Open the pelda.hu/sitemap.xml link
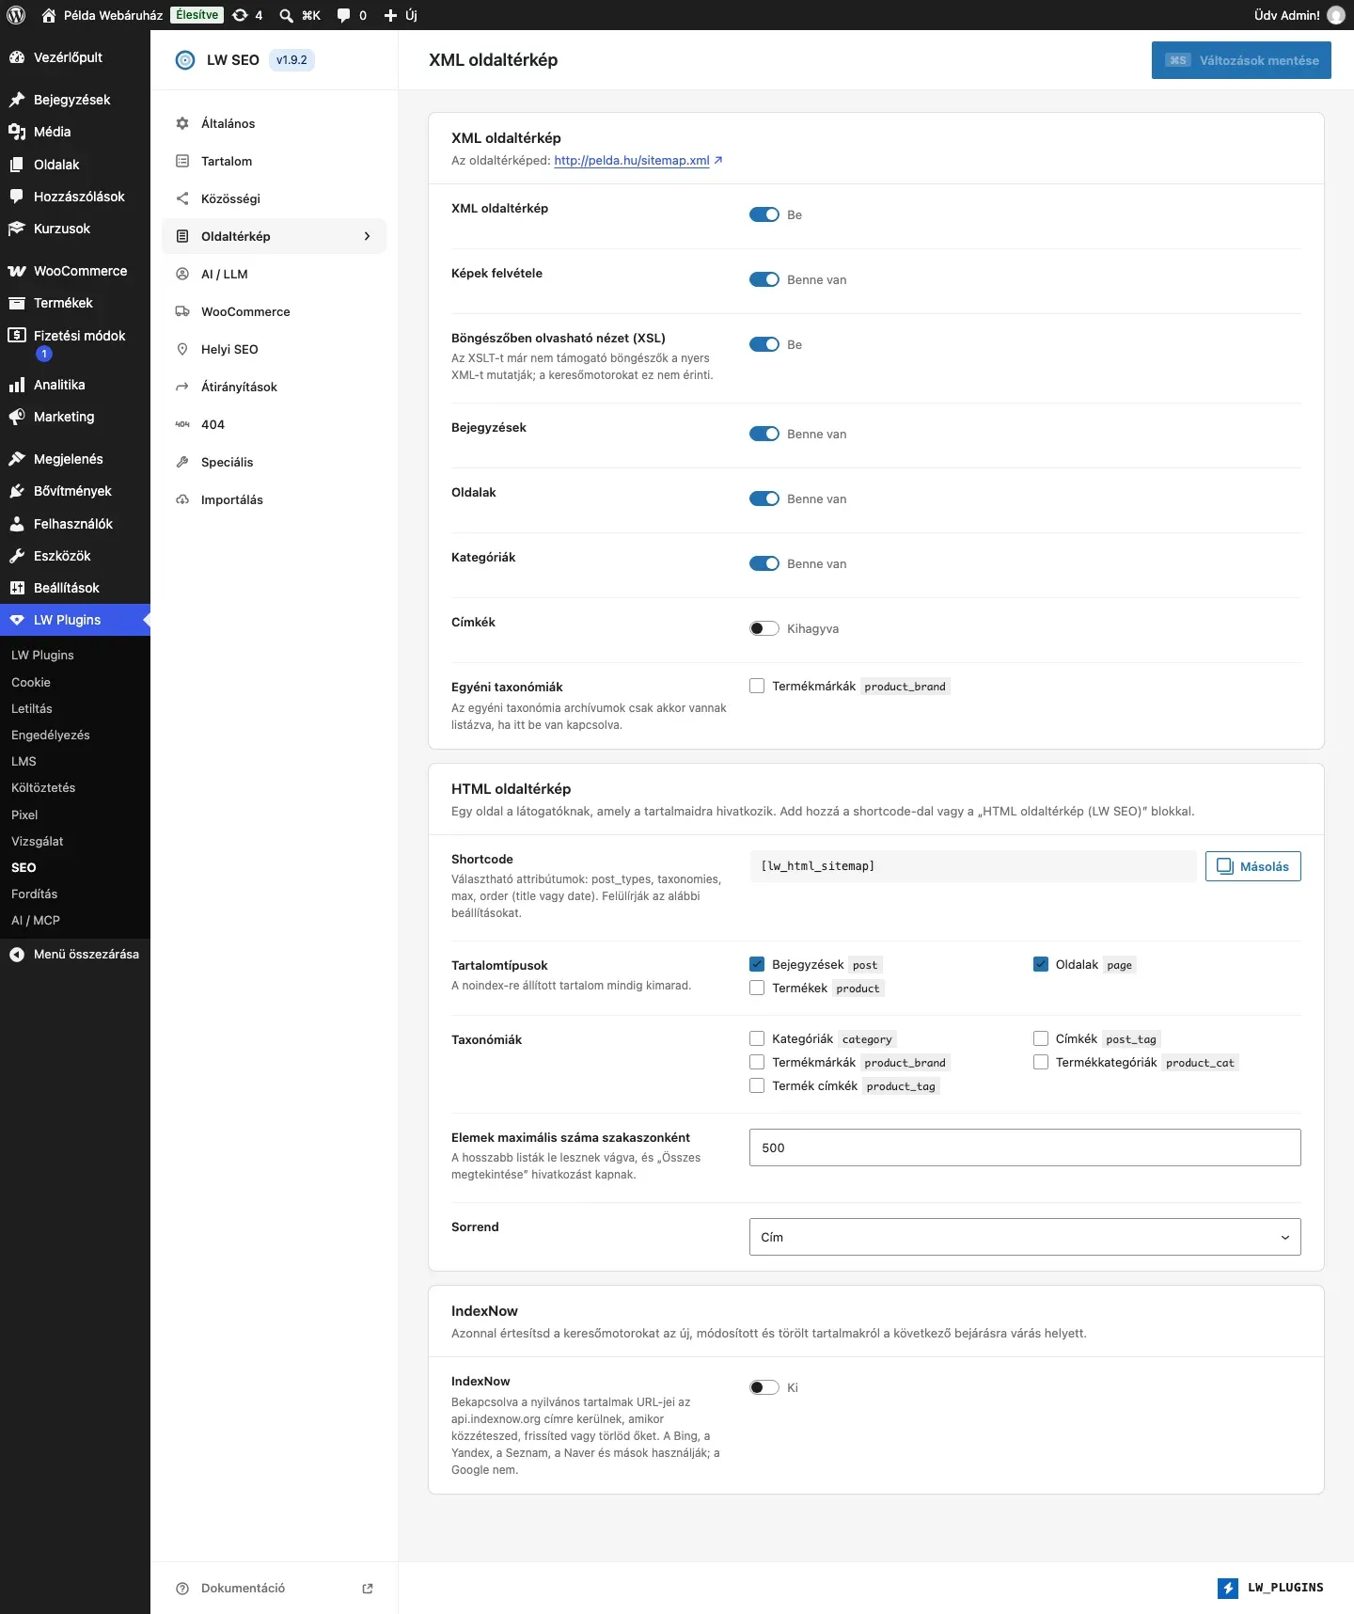Screen dimensions: 1354x1614 pyautogui.click(x=632, y=160)
